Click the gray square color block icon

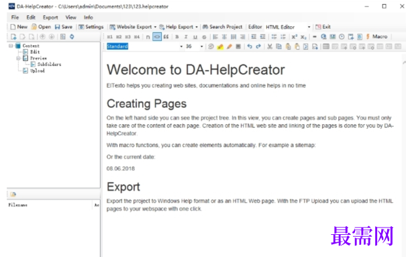point(238,46)
